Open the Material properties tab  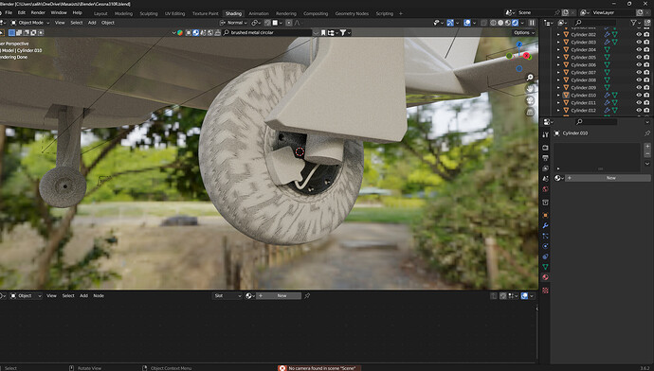(545, 277)
